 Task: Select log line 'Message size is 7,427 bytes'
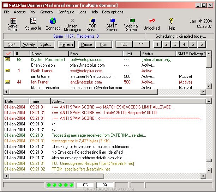coord(105,141)
